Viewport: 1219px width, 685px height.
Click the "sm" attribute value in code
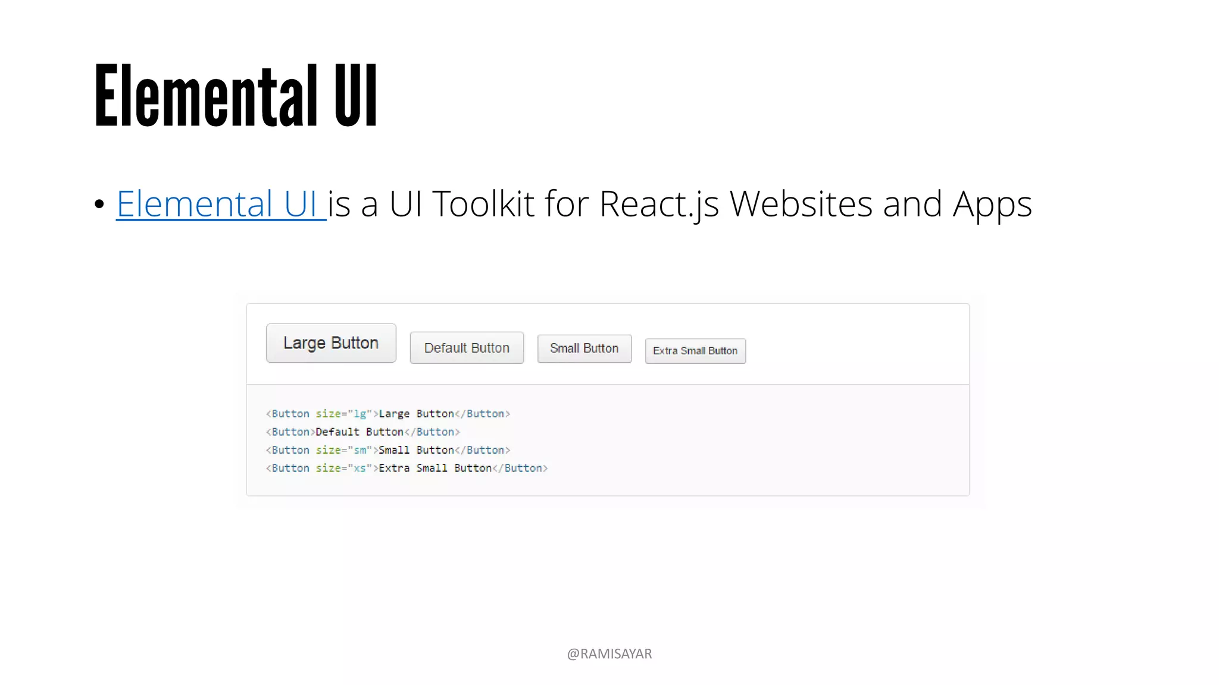point(360,450)
